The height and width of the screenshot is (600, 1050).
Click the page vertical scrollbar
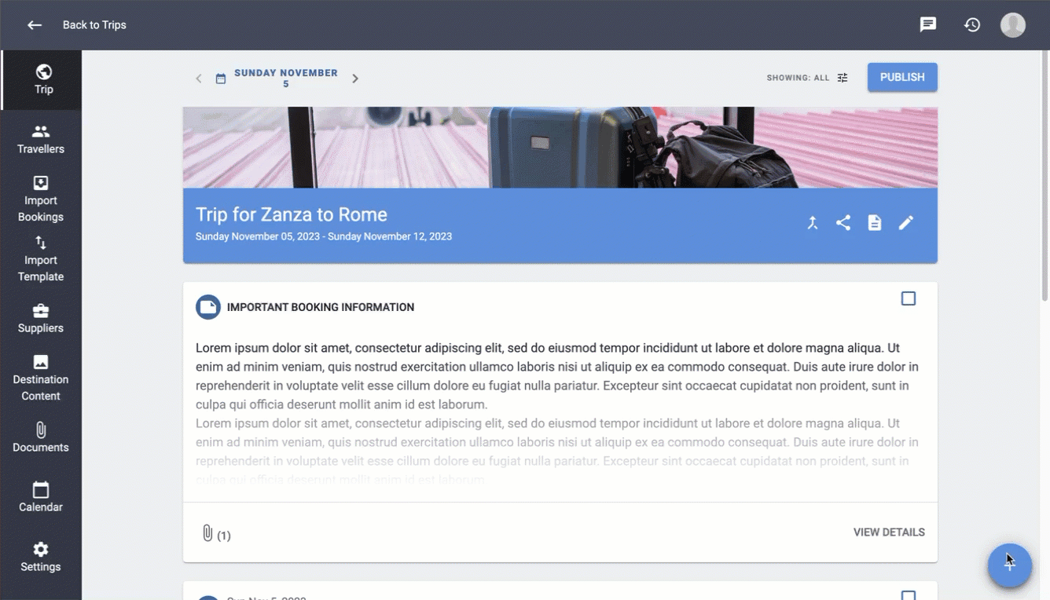[1044, 177]
